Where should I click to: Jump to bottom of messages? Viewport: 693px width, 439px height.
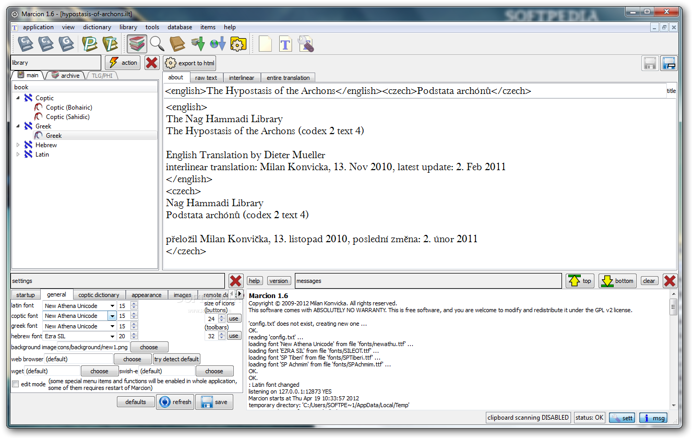tap(618, 281)
